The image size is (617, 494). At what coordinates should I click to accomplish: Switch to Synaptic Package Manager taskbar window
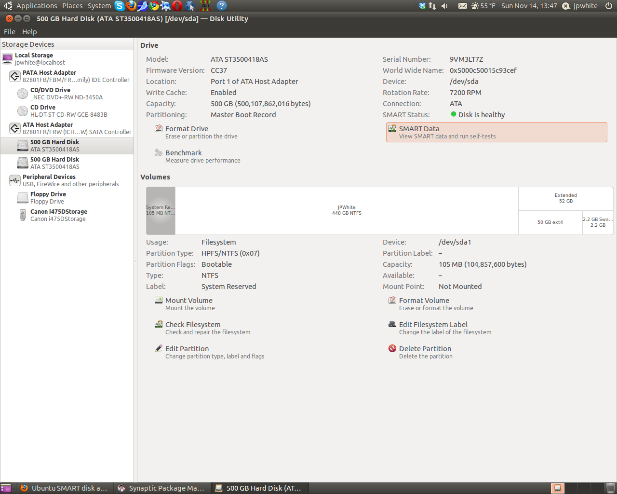pos(161,488)
